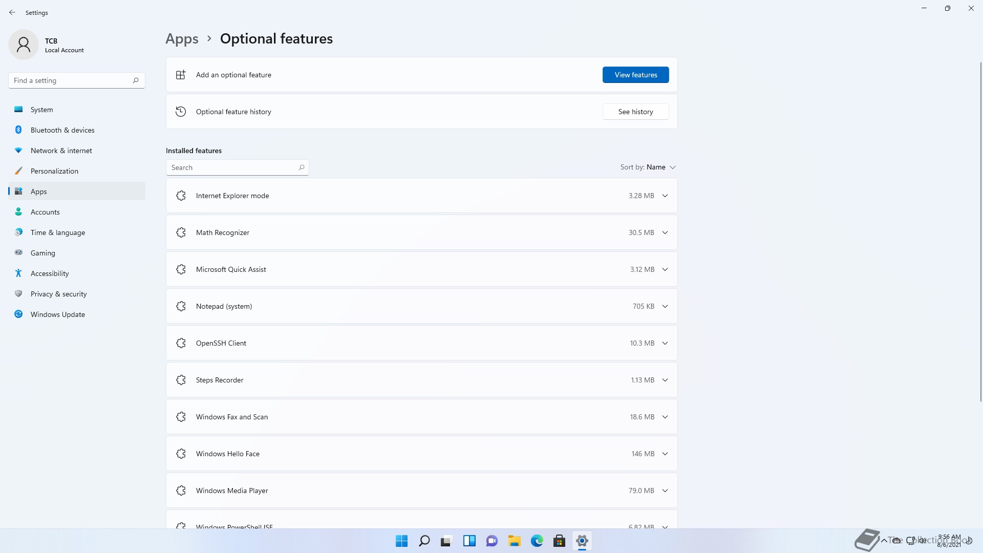Launch Microsoft Edge from the taskbar
The height and width of the screenshot is (553, 983).
[537, 541]
